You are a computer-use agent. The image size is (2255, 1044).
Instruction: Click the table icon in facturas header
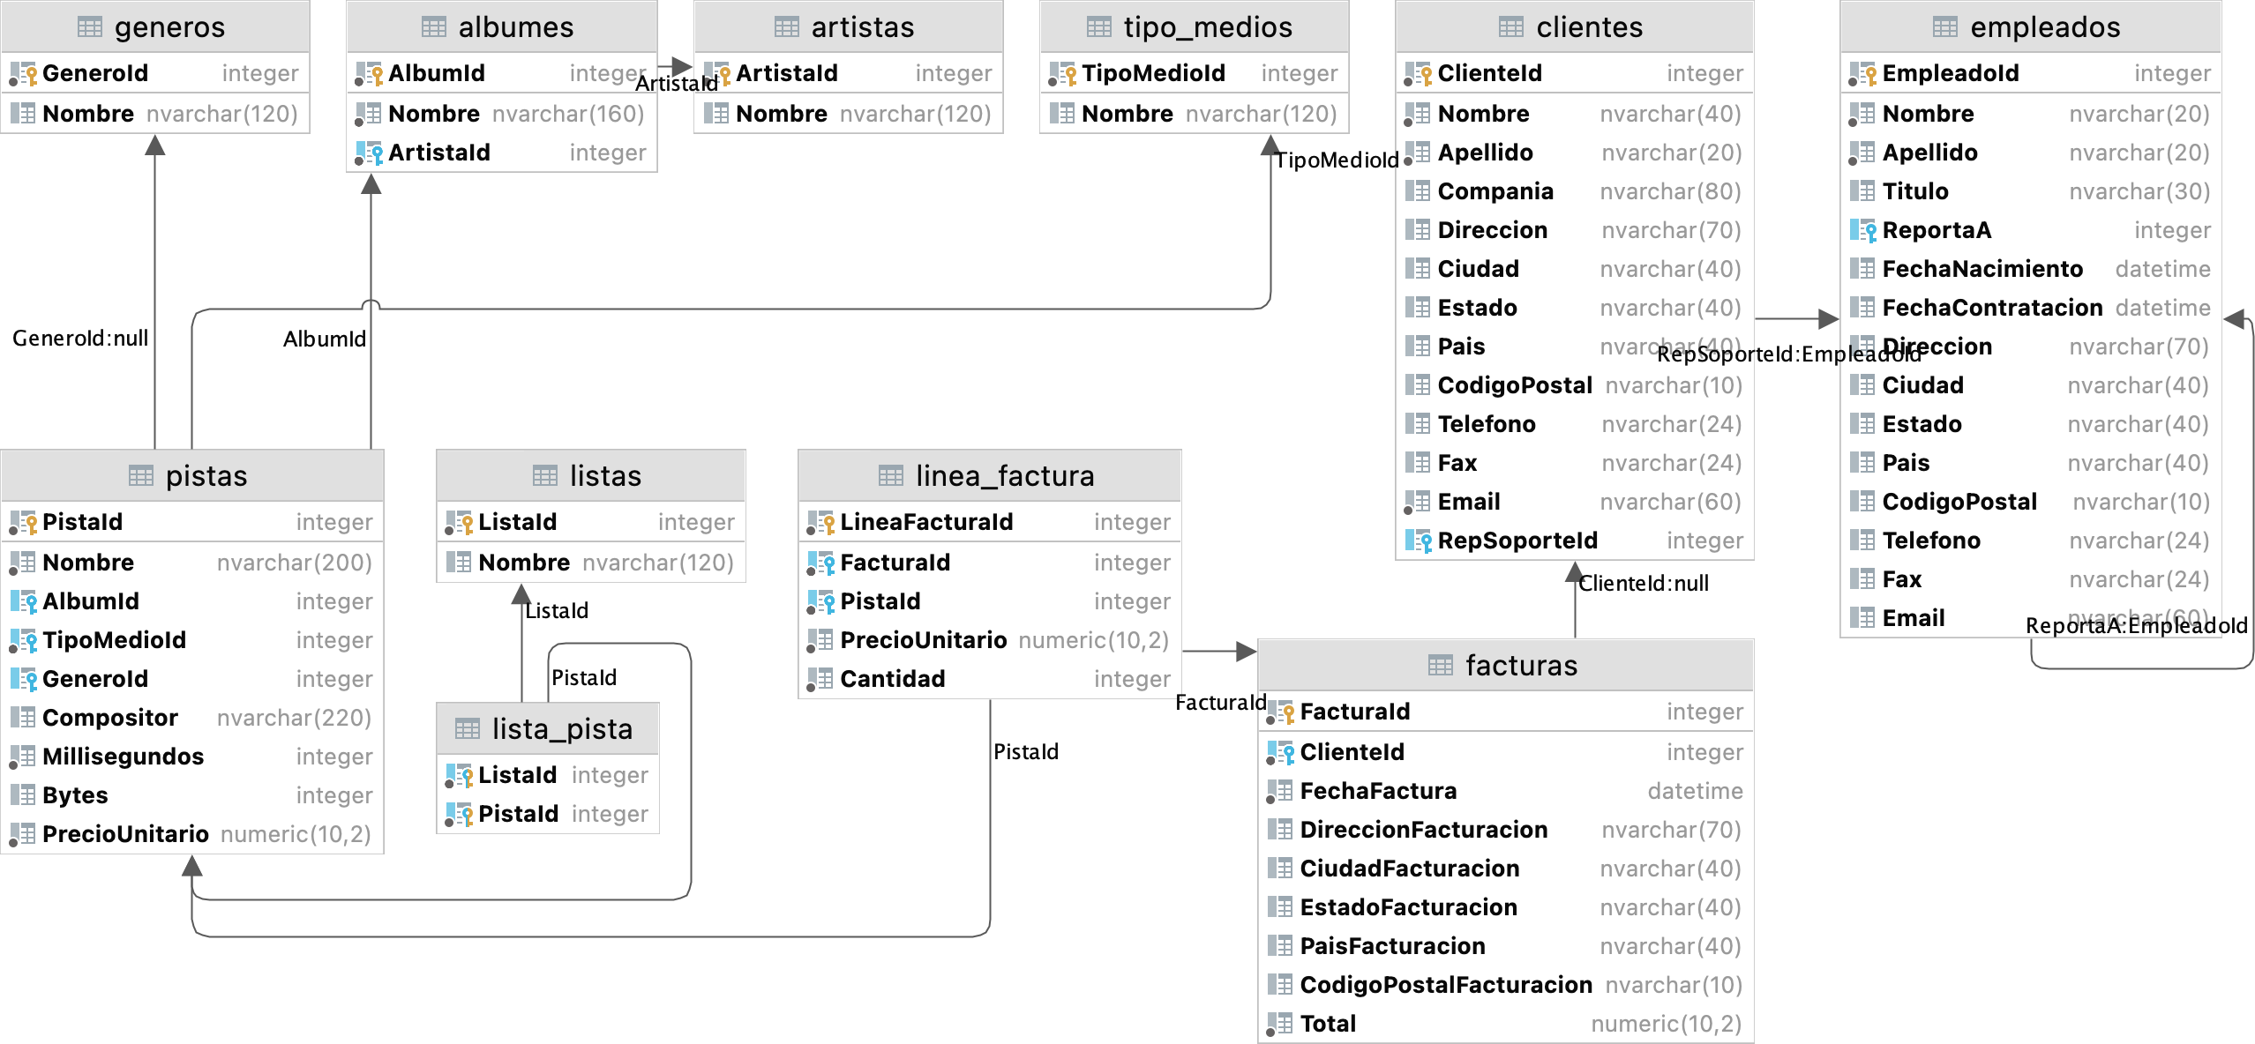[1440, 665]
